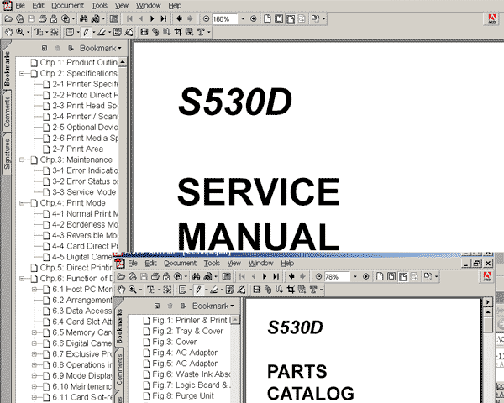Open Bookmark menu dropdown in Parts Catalog pane
This screenshot has width=504, height=403.
pyautogui.click(x=213, y=306)
